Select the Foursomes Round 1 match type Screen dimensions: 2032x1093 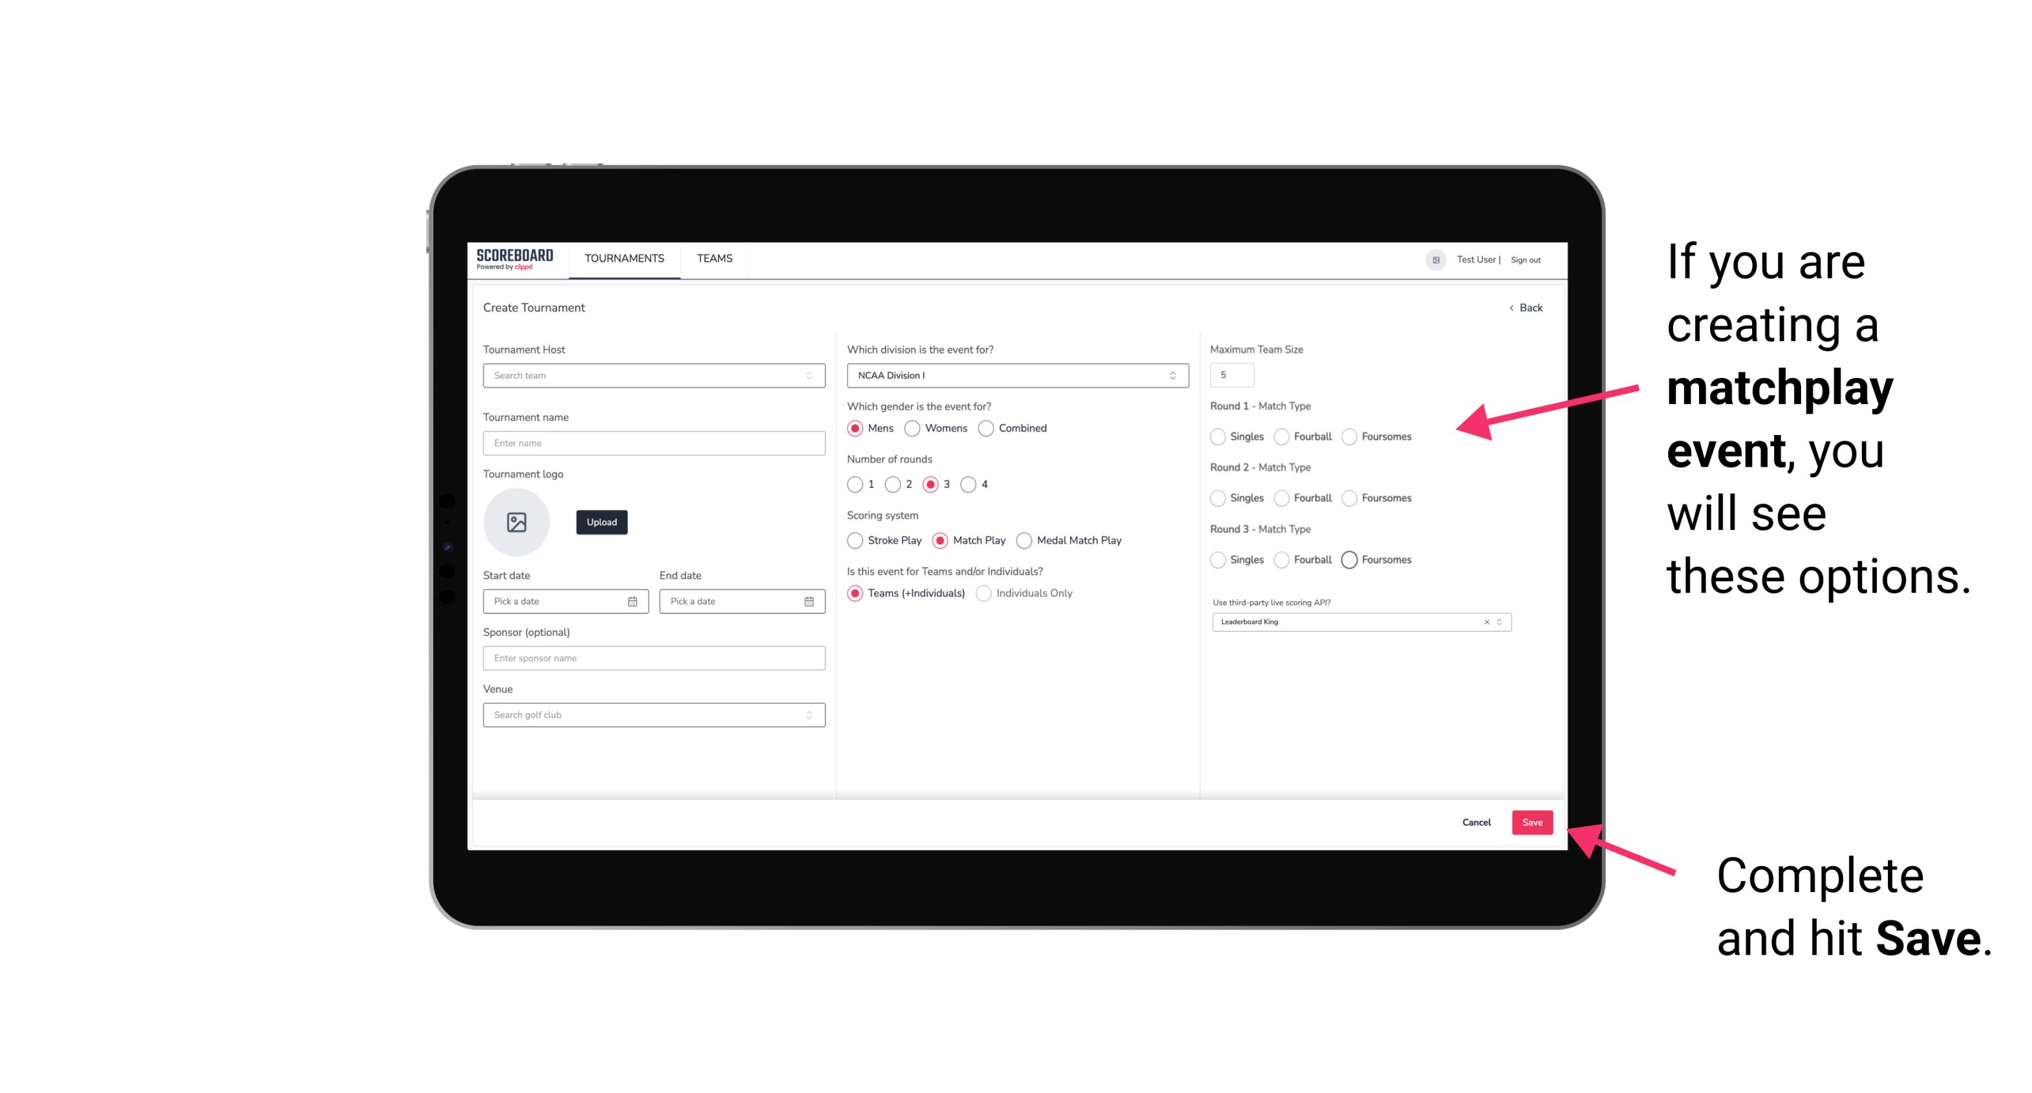pos(1350,436)
